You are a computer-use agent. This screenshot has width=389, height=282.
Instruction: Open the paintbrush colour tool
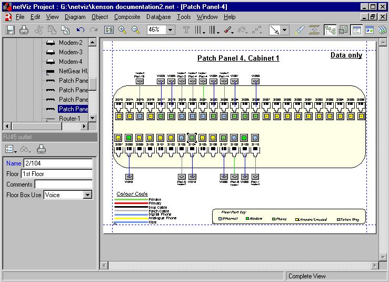[x=228, y=30]
